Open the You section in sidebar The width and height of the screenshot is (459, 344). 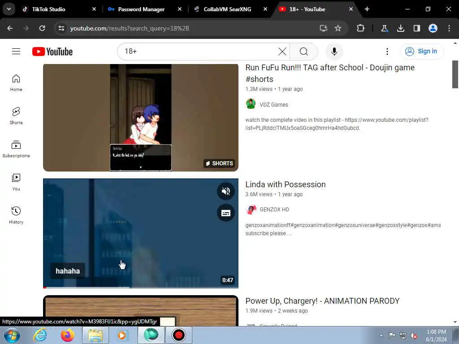coord(16,182)
